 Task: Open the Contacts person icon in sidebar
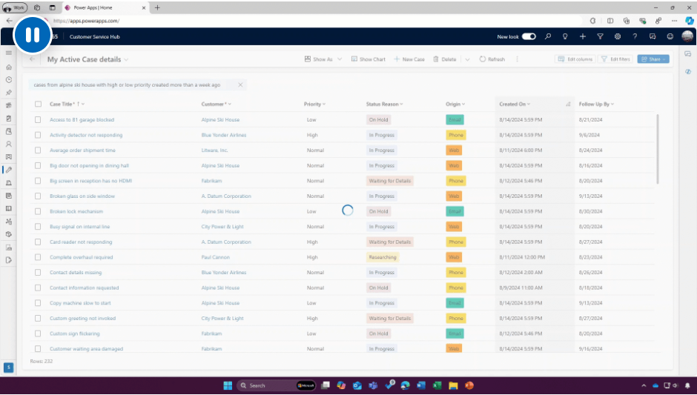(8, 144)
